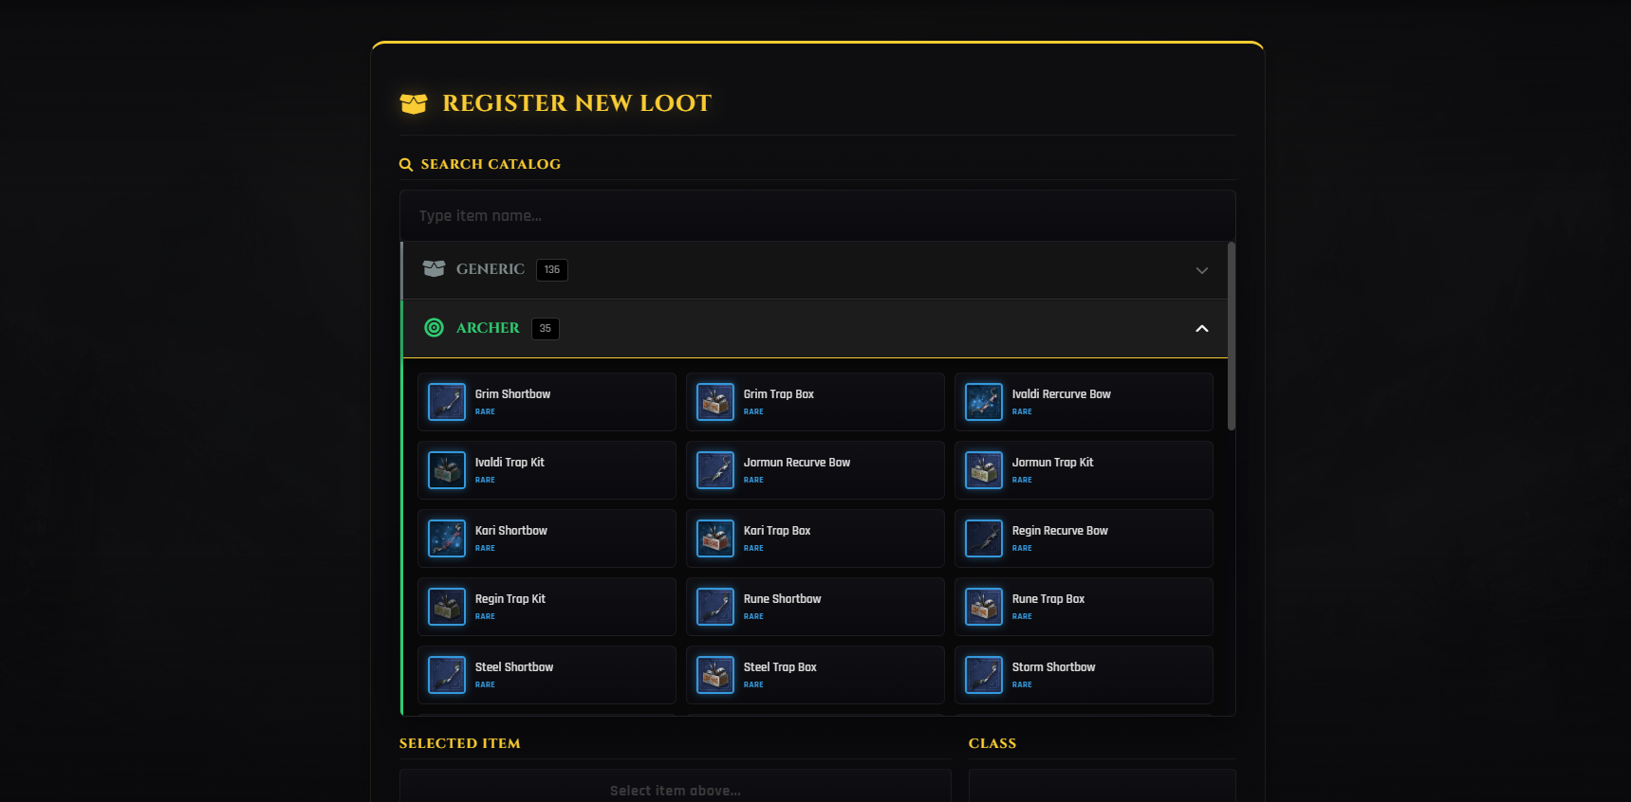Click the Grim Shortbow item icon

(446, 402)
